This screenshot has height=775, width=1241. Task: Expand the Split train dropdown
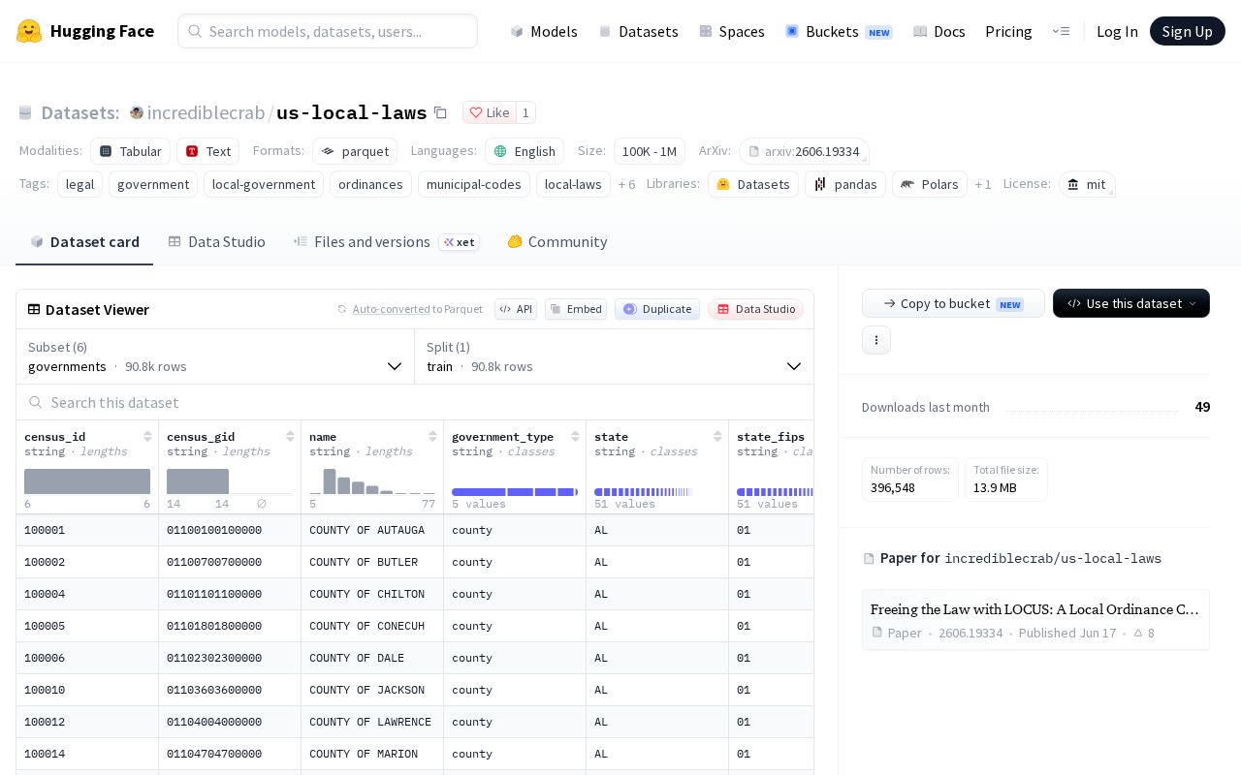[x=614, y=356]
